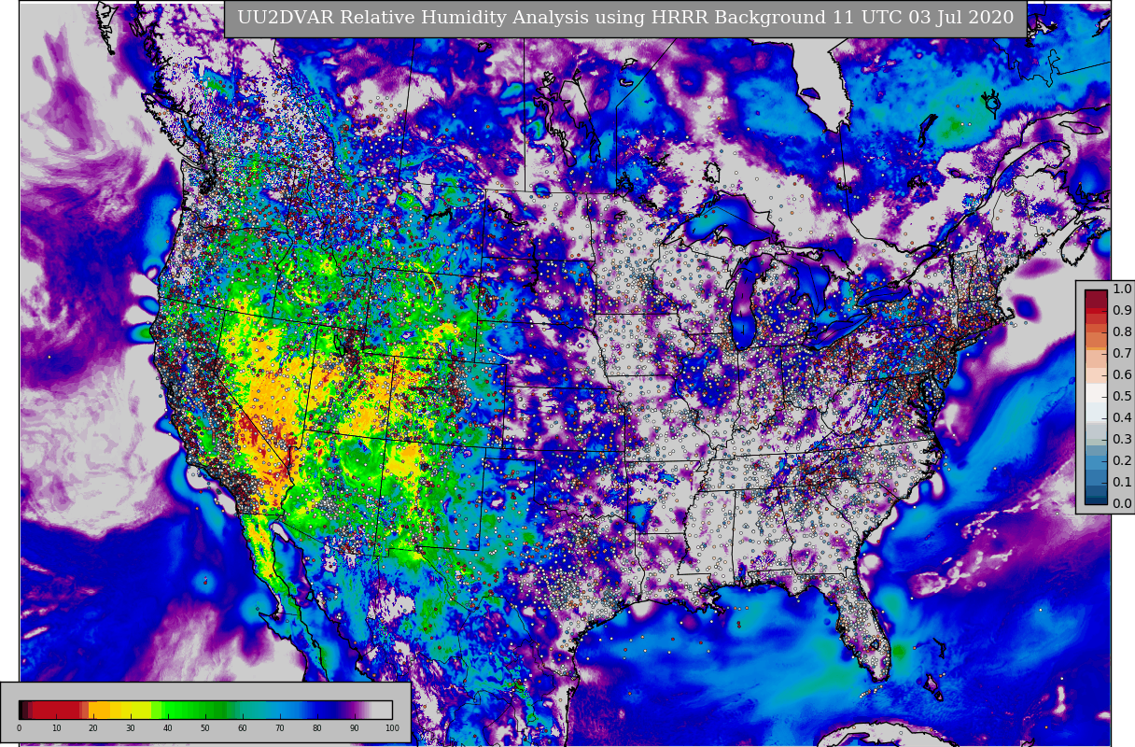Image resolution: width=1135 pixels, height=747 pixels.
Task: Click the '40' tick label on humidity colorbar
Action: tap(168, 727)
